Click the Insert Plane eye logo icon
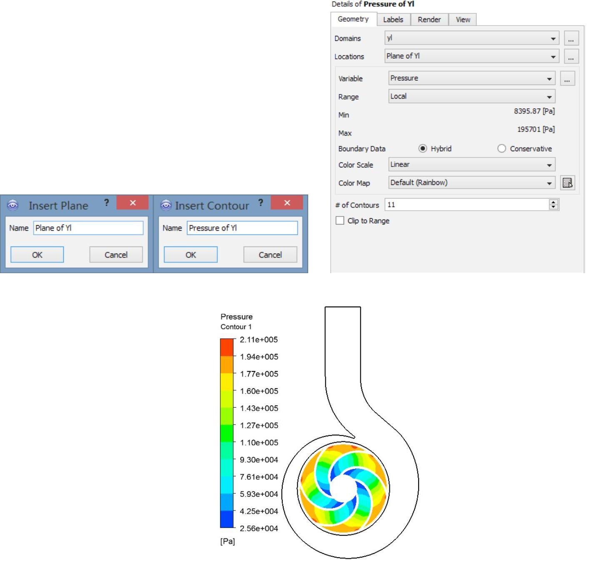This screenshot has width=596, height=563. click(13, 205)
